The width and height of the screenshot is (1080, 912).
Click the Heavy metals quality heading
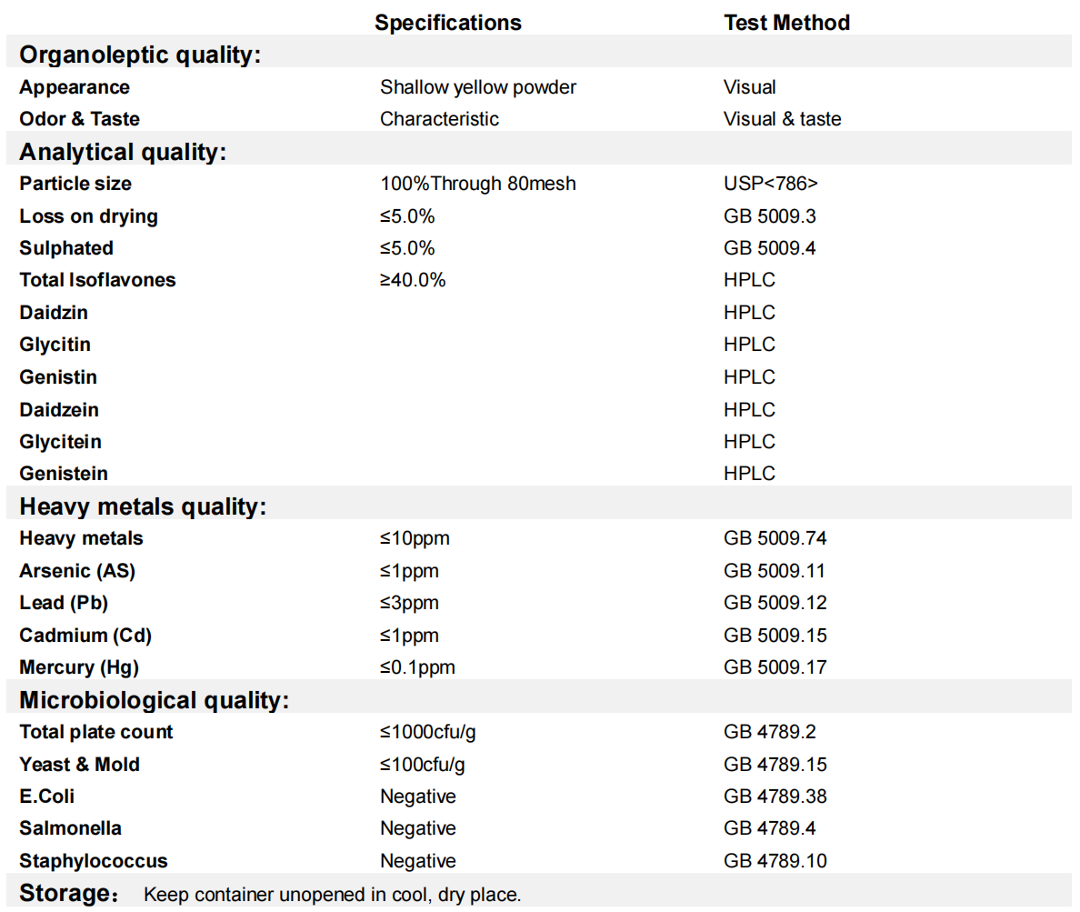pyautogui.click(x=143, y=506)
